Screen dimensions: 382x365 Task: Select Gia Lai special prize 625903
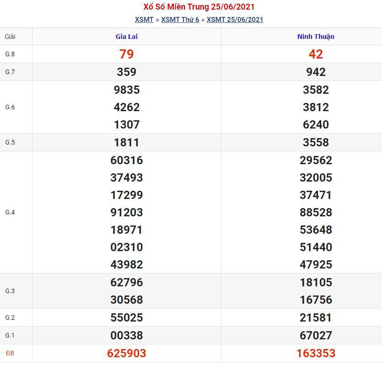(x=126, y=353)
